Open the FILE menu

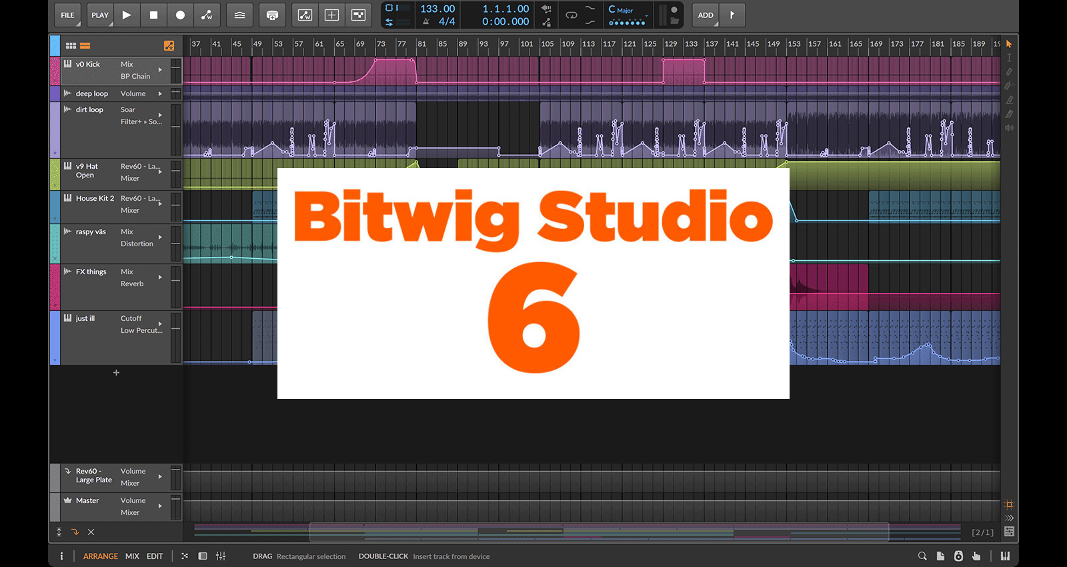coord(67,15)
